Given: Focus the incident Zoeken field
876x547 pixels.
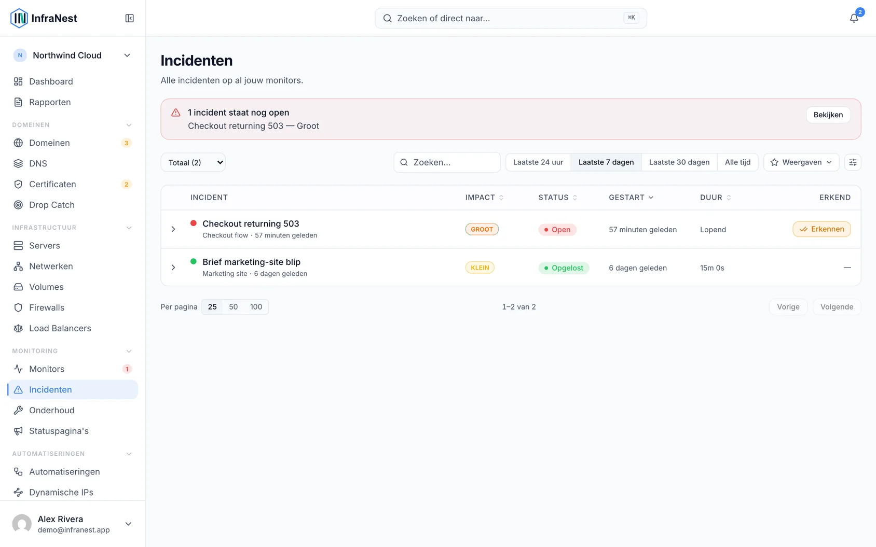Looking at the screenshot, I should tap(447, 162).
